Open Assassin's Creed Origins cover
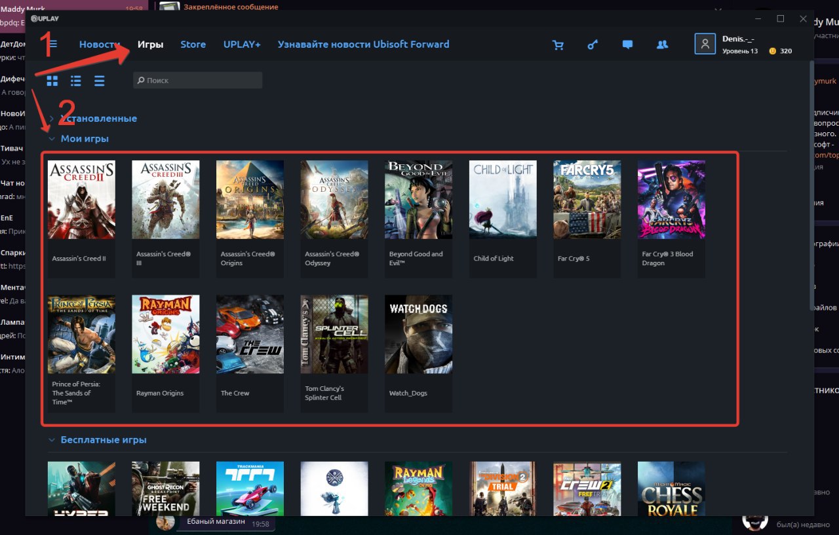Viewport: 839px width, 535px height. point(250,199)
